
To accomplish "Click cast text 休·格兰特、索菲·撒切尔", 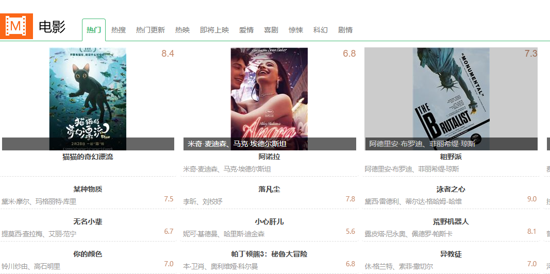I will pyautogui.click(x=399, y=266).
